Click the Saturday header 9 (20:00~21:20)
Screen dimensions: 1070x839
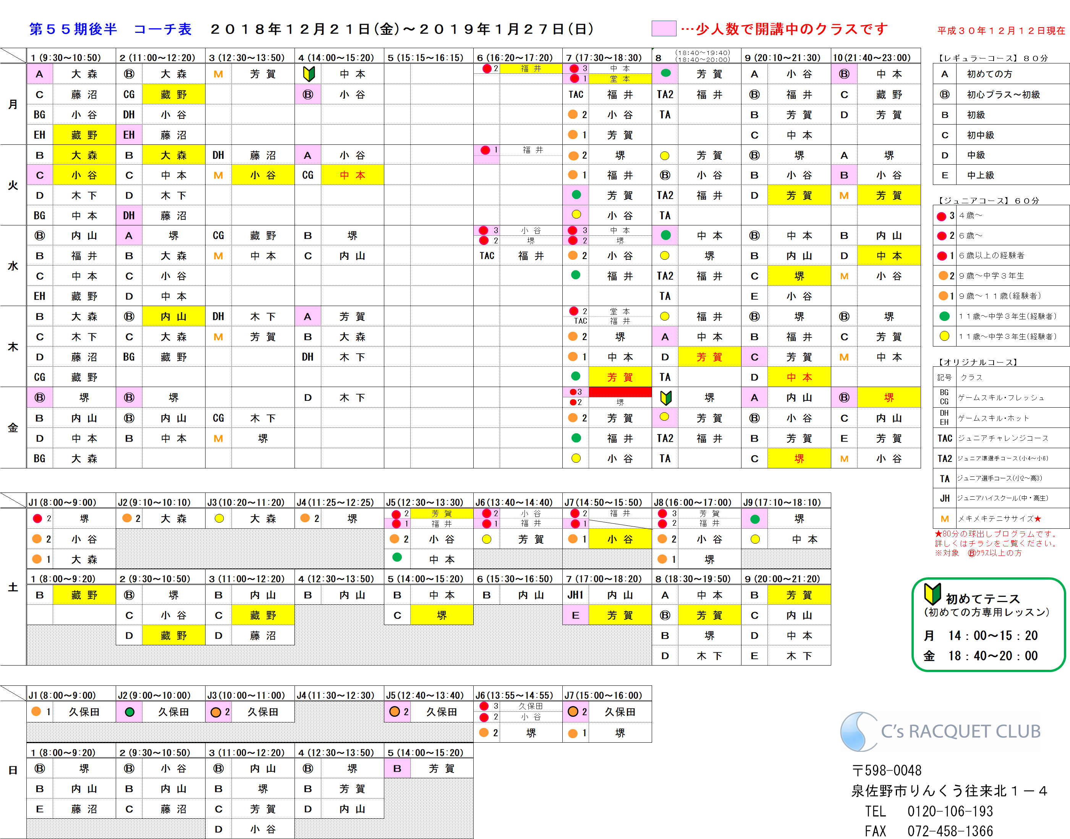point(782,579)
